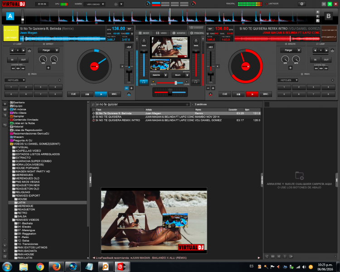This screenshot has height=272, width=340.
Task: Click TAP tempo button on deck B
Action: click(x=210, y=29)
